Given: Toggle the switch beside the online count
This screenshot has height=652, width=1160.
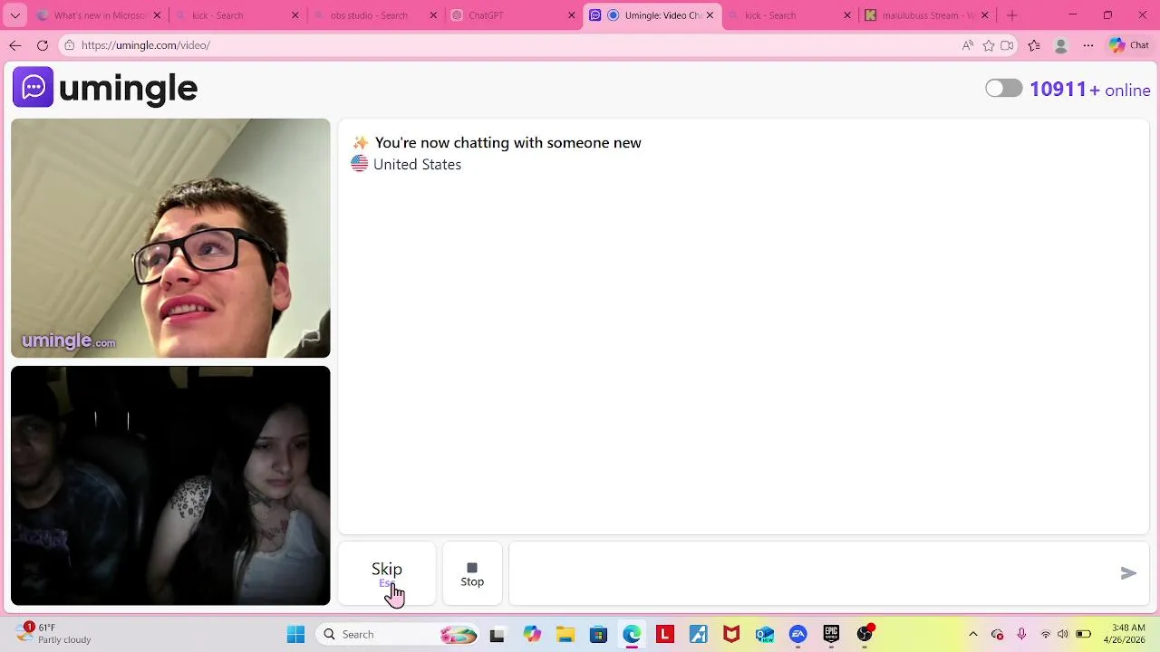Looking at the screenshot, I should click(1003, 89).
